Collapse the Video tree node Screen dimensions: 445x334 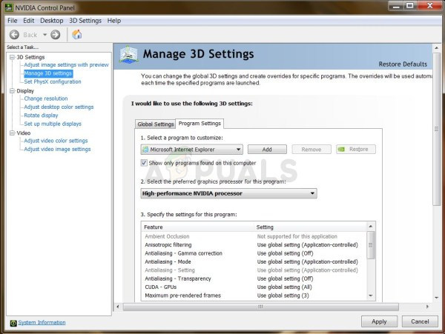point(12,133)
